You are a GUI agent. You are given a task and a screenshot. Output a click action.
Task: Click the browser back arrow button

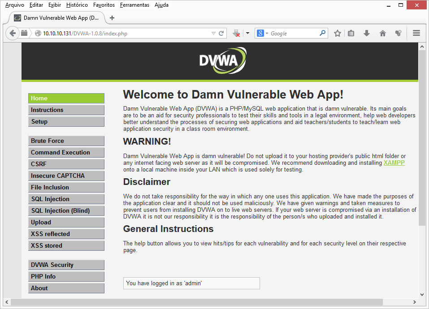click(13, 33)
